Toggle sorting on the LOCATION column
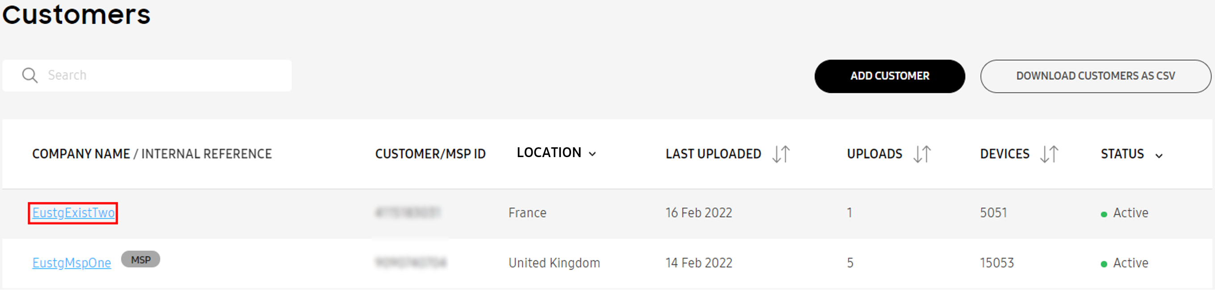This screenshot has height=291, width=1215. tap(593, 154)
